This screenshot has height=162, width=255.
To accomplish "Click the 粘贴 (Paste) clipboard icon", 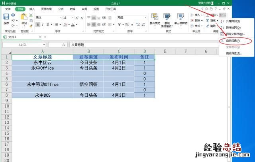I will pyautogui.click(x=24, y=19).
